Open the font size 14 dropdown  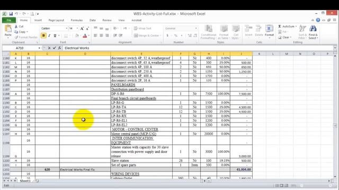tap(77, 28)
